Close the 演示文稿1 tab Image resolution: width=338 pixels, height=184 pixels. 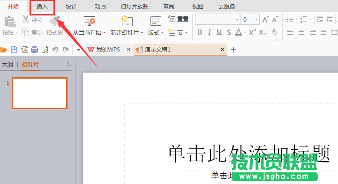click(x=223, y=50)
